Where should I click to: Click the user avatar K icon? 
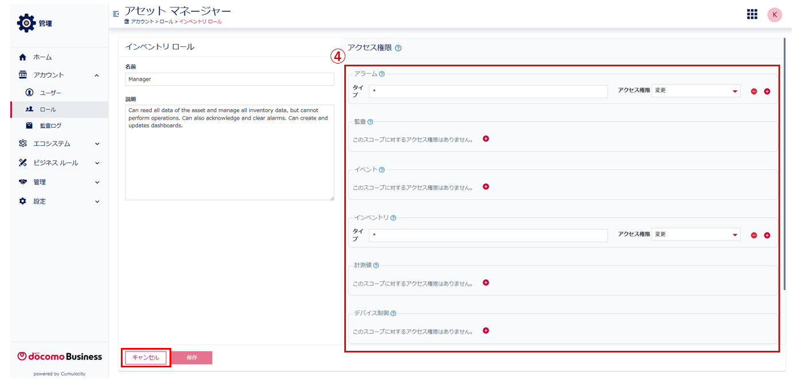(x=774, y=15)
